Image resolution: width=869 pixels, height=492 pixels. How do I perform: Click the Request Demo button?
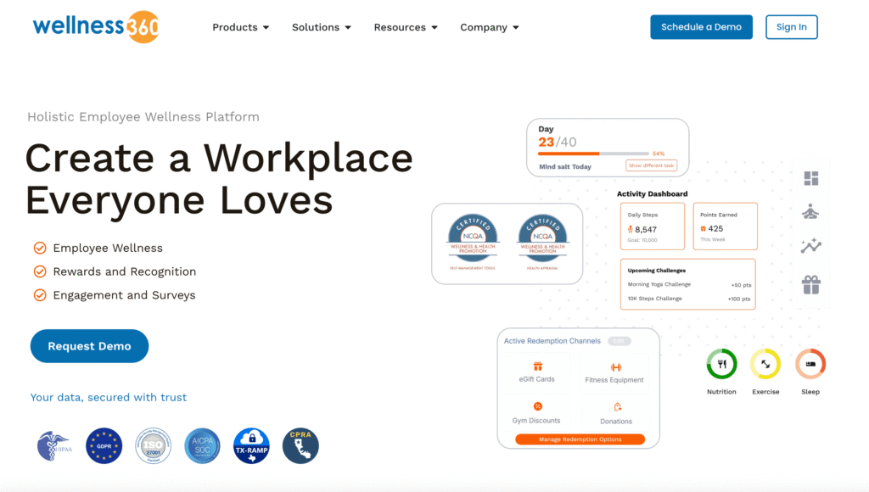pyautogui.click(x=89, y=346)
